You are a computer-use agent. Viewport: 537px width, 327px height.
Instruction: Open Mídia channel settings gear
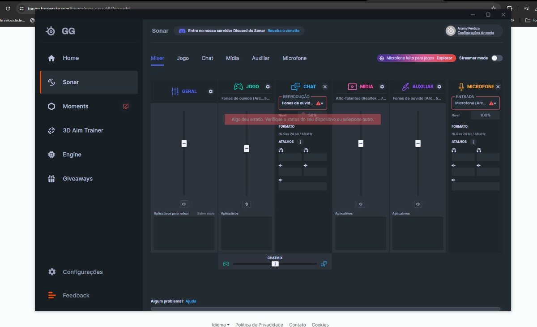coord(382,86)
